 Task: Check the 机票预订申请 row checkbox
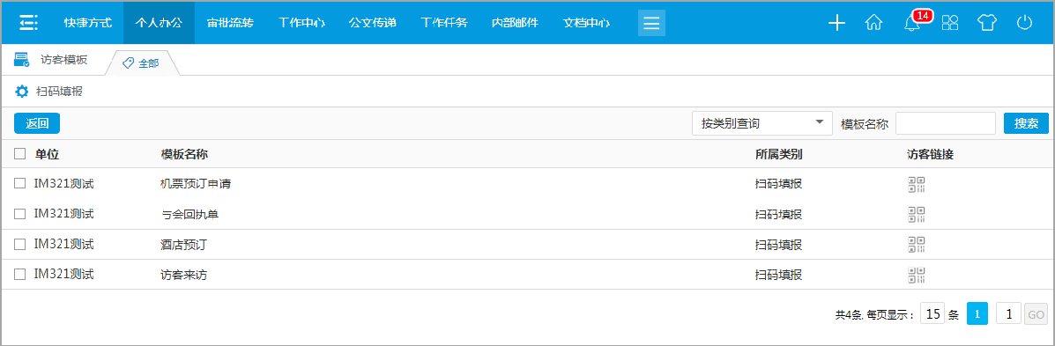pos(20,183)
